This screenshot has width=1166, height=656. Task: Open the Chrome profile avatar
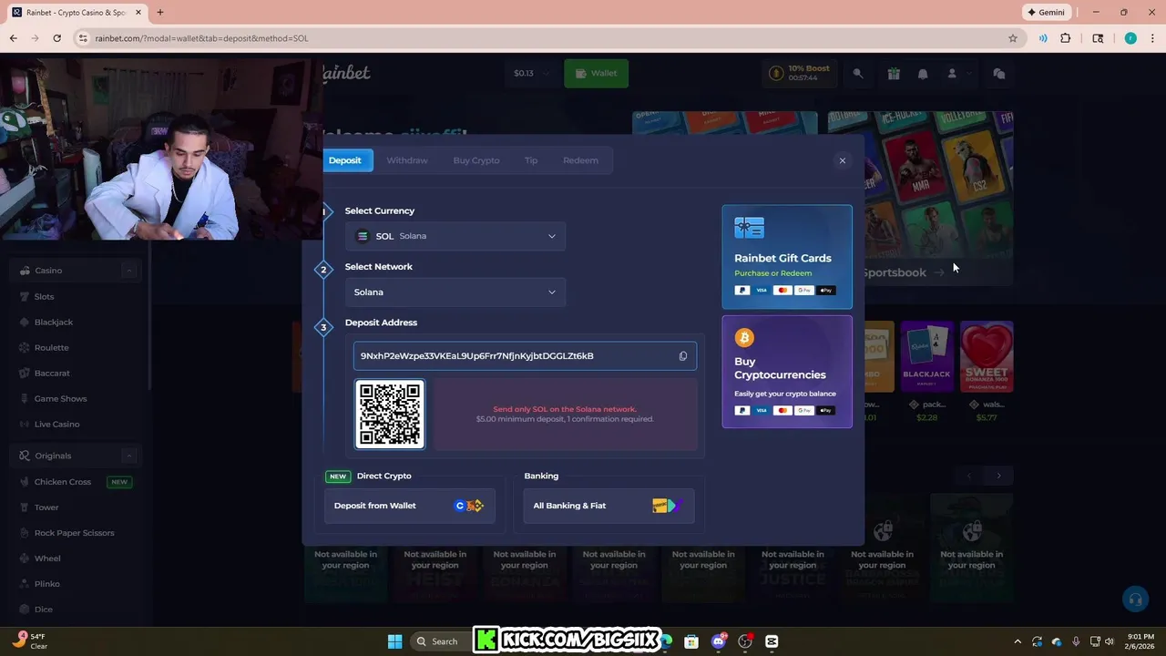(x=1130, y=38)
